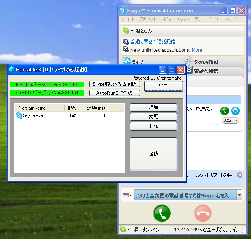Close the Skype window
Screen dimensions: 251x239
pyautogui.click(x=241, y=11)
